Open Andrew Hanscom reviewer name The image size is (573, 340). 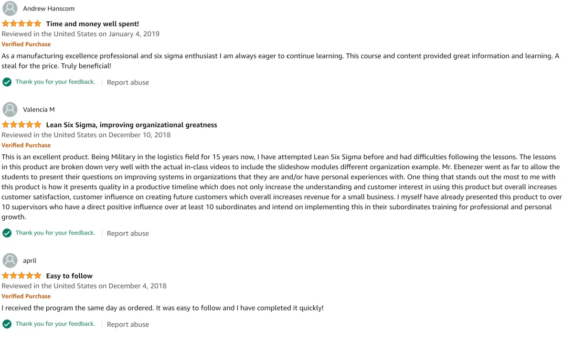coord(49,9)
